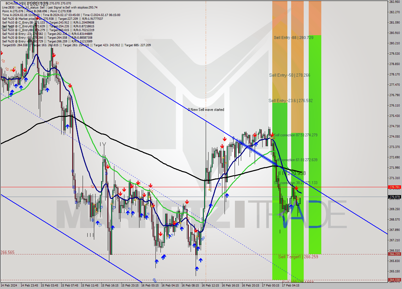Click the '14 Feb 2024' time axis label
The height and width of the screenshot is (289, 402).
click(9, 286)
